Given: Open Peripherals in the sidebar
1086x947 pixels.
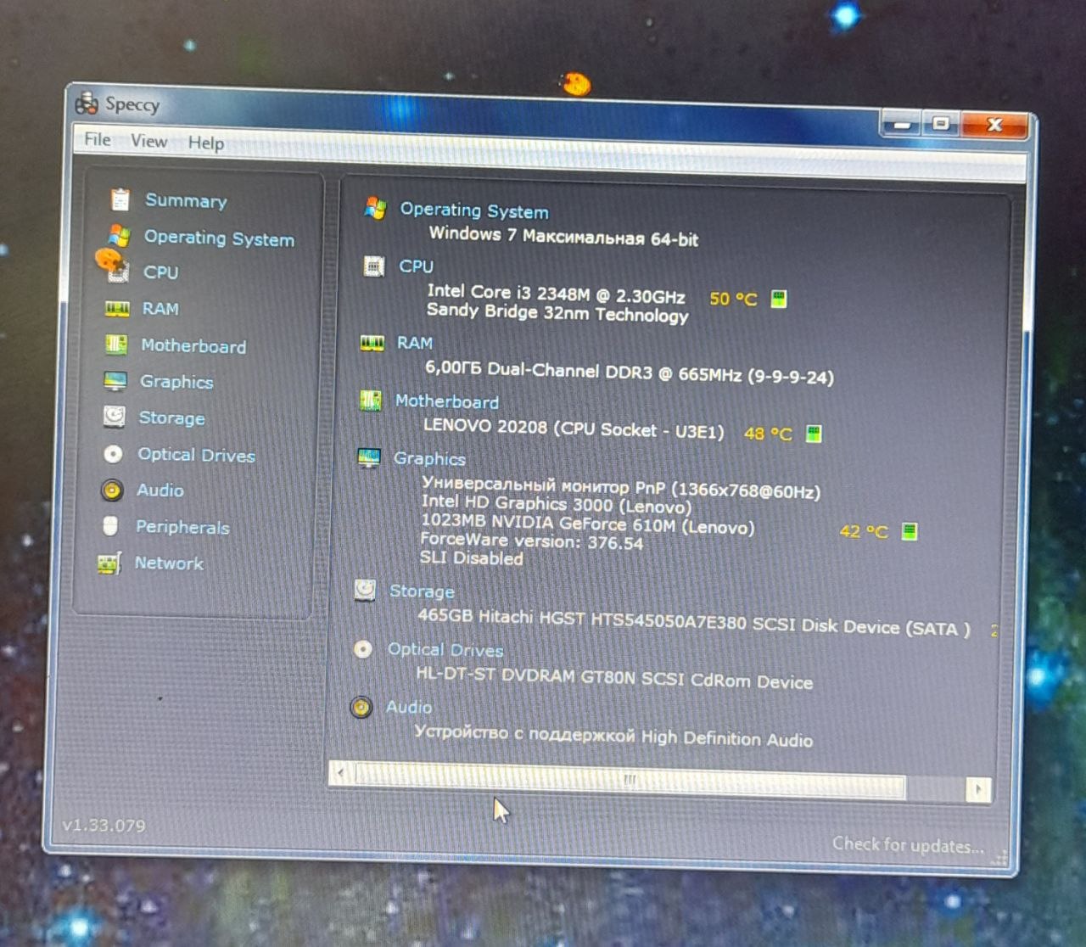Looking at the screenshot, I should point(182,527).
